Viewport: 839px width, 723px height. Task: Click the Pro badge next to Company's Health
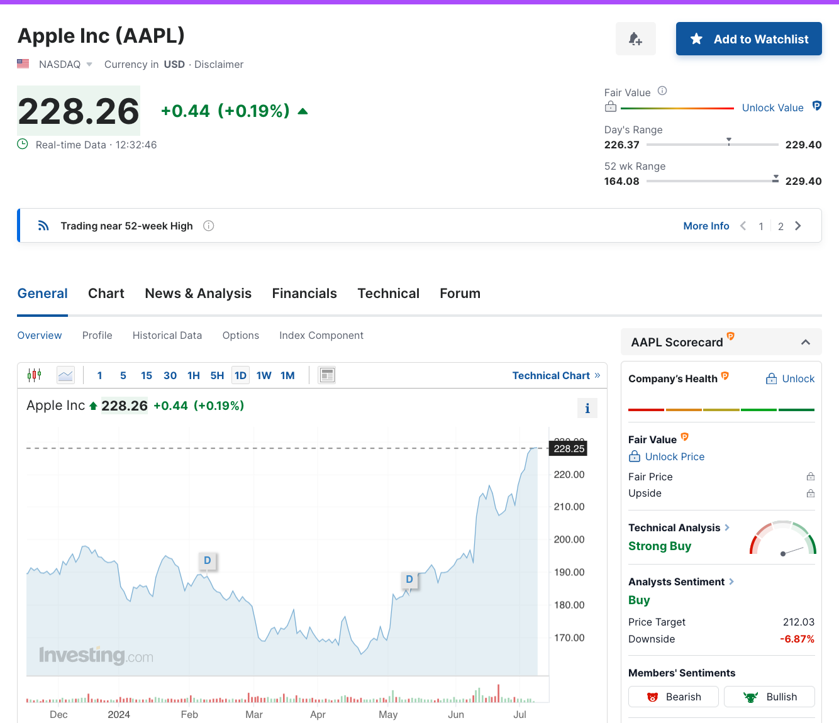pos(725,376)
